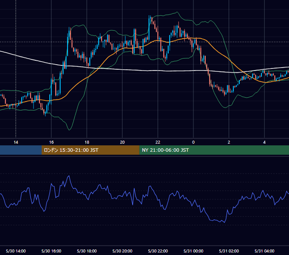Click the '16' hour label on the price chart axis
This screenshot has width=289, height=255.
[51, 142]
